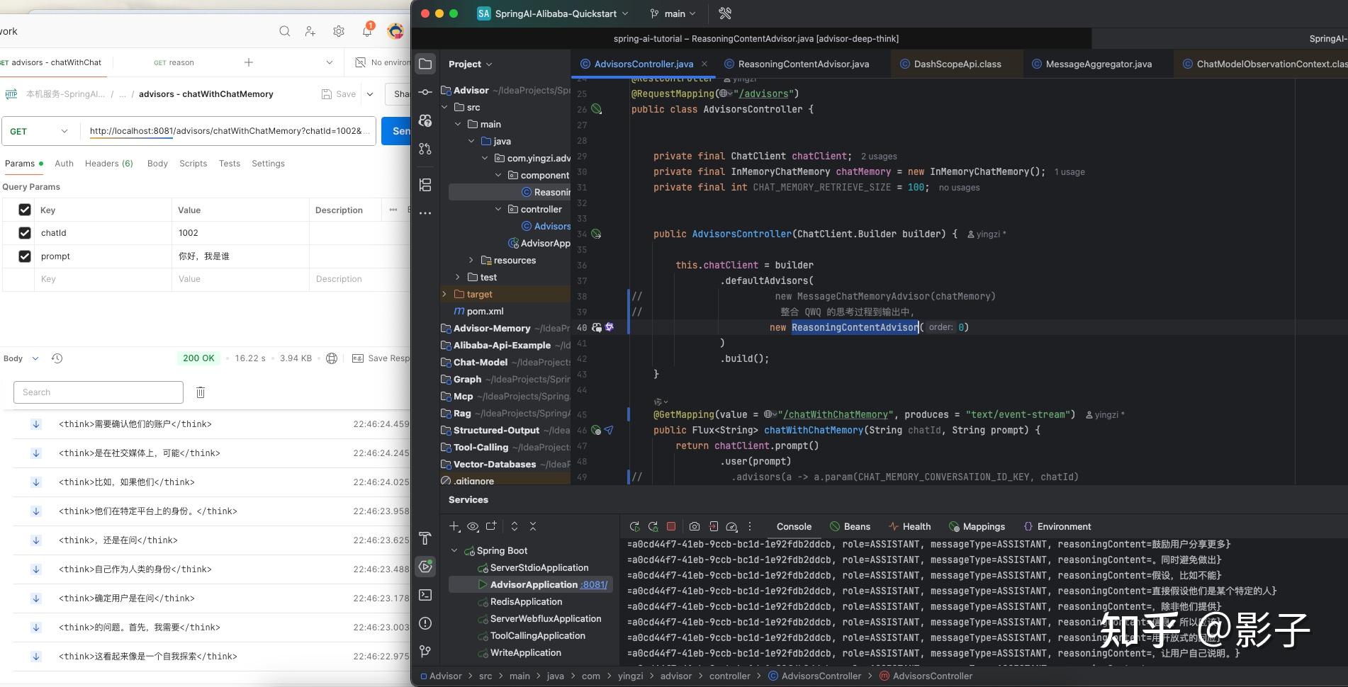Click the request URL input field
This screenshot has height=687, width=1348.
230,131
